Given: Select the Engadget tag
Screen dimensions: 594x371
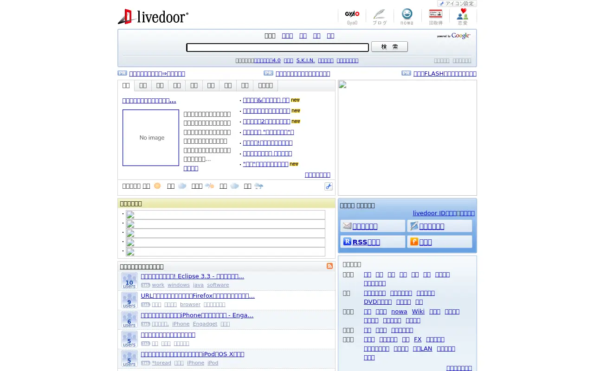Looking at the screenshot, I should click(x=205, y=324).
